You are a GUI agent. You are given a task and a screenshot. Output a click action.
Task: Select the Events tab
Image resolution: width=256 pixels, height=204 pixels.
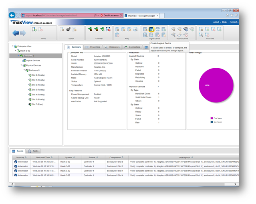tap(18, 151)
